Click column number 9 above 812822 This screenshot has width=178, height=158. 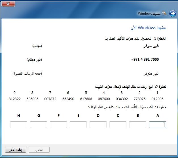click(14, 92)
